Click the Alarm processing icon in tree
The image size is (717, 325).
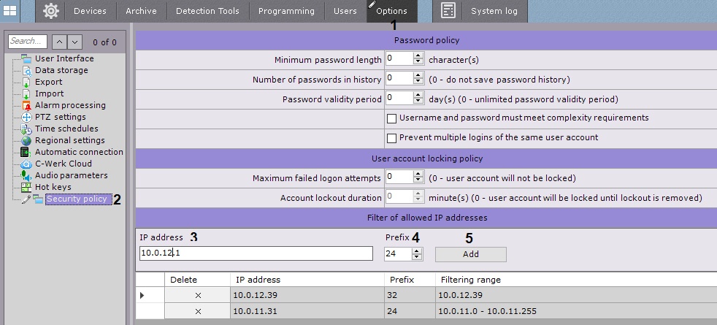click(28, 105)
